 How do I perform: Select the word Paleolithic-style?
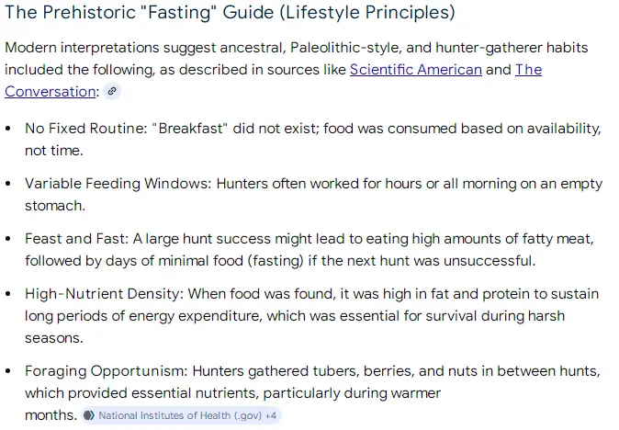pyautogui.click(x=346, y=48)
